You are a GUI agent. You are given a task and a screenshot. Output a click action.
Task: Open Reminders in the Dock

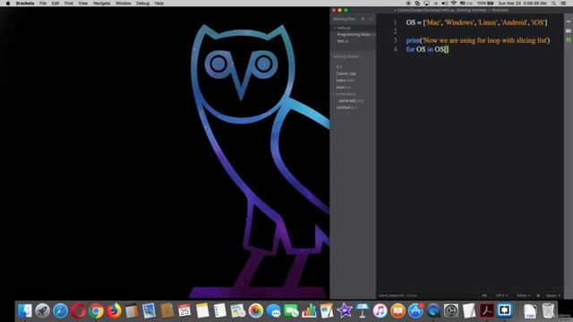point(220,311)
